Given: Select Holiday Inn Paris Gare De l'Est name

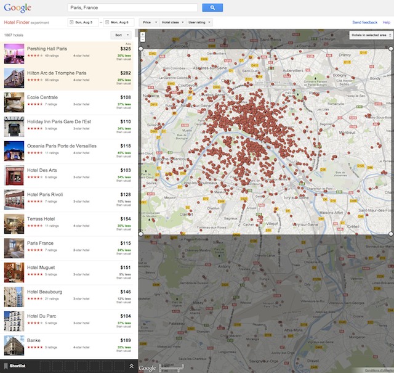Looking at the screenshot, I should tap(59, 121).
